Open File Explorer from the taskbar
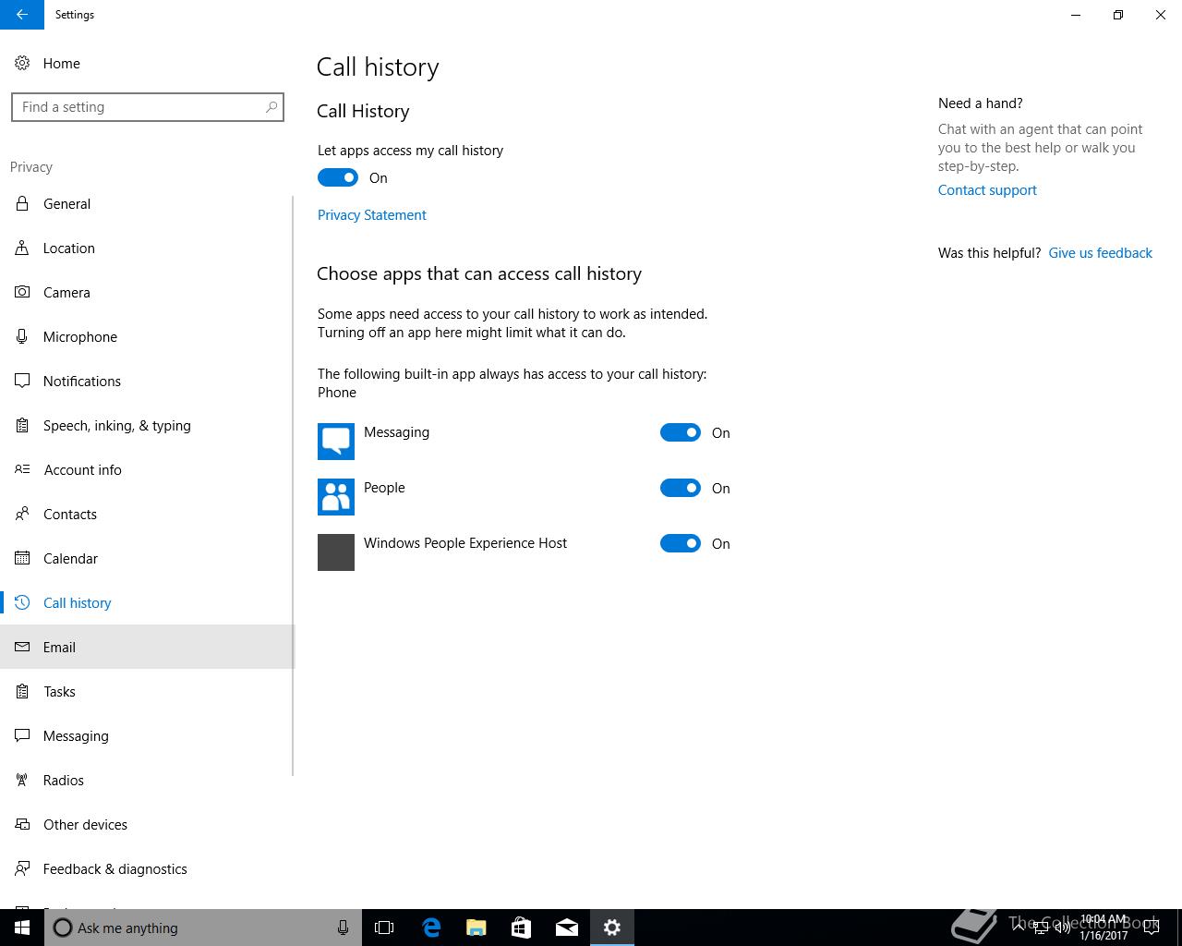The height and width of the screenshot is (946, 1182). (x=476, y=928)
